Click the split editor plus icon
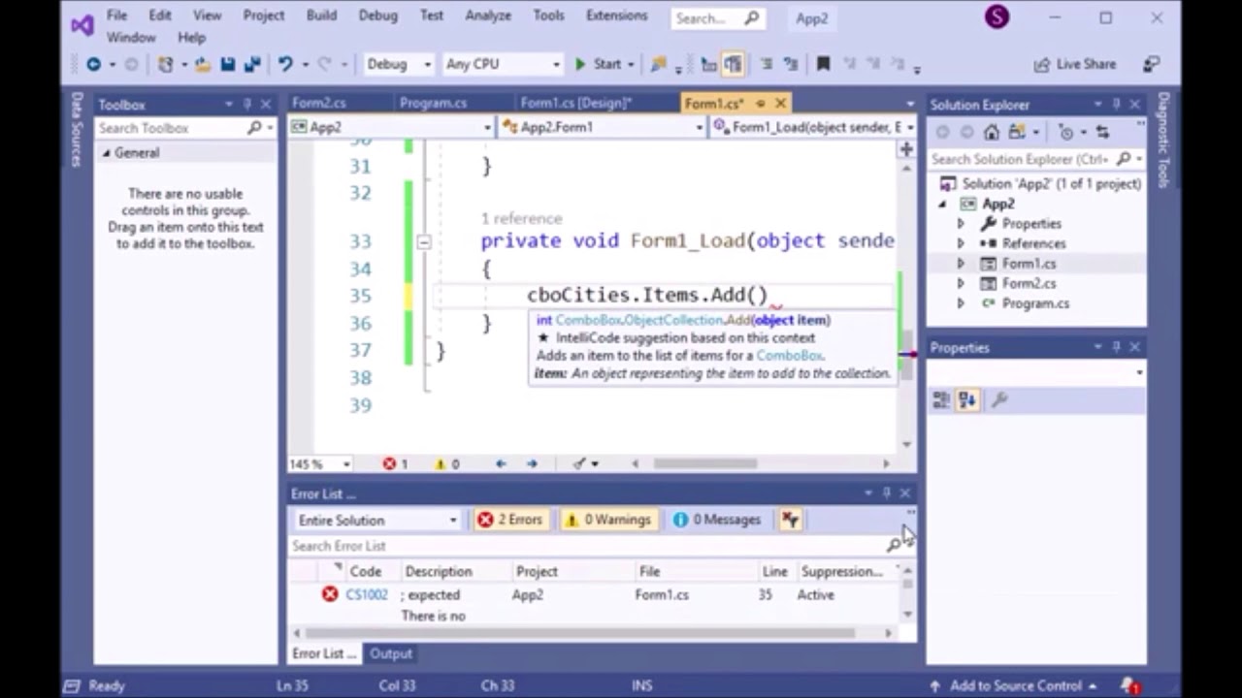 pos(905,149)
